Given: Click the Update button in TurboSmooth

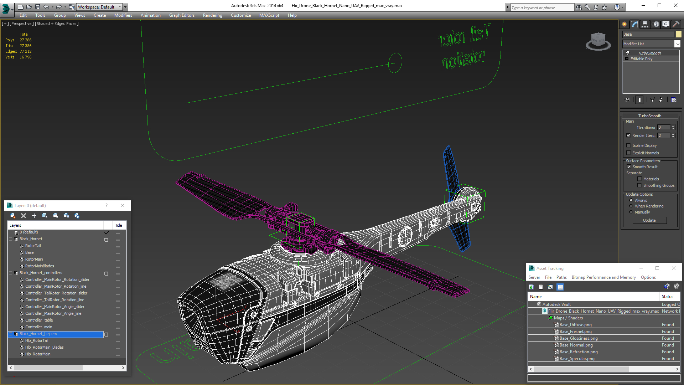Looking at the screenshot, I should coord(649,220).
